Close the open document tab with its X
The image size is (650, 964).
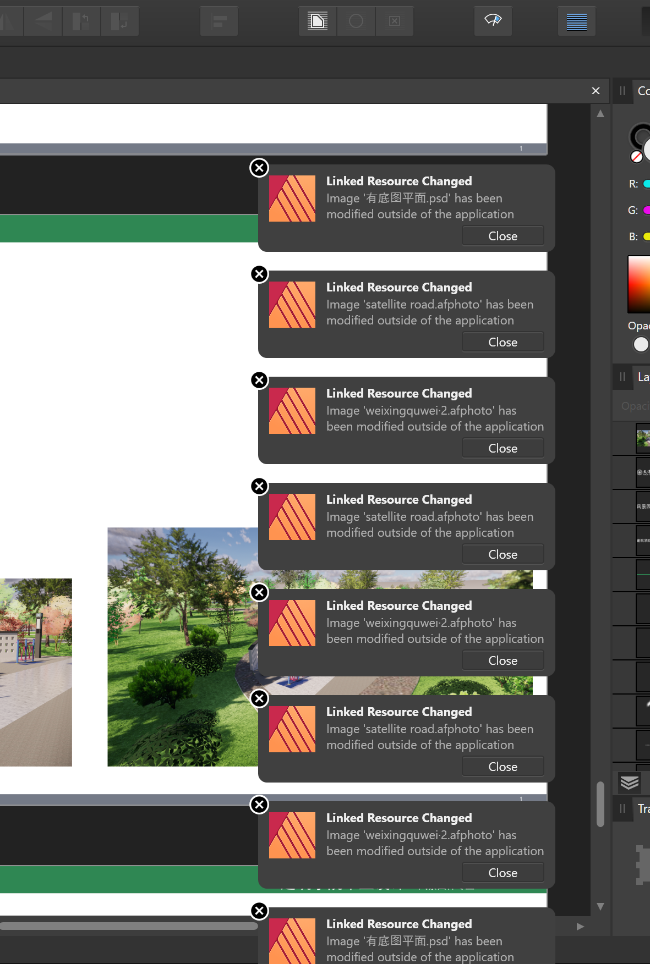596,91
